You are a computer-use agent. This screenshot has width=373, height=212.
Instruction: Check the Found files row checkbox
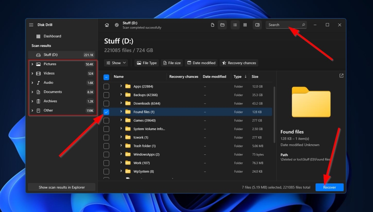point(106,112)
